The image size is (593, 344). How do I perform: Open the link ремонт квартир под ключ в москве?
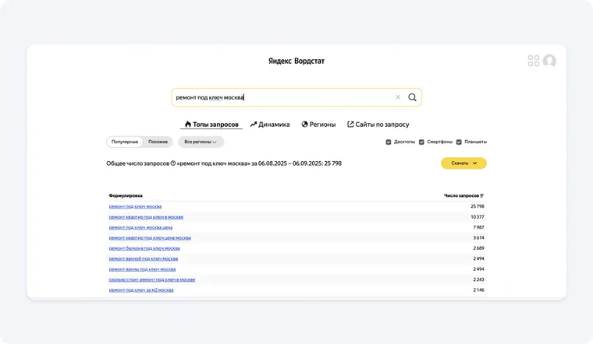pyautogui.click(x=146, y=217)
